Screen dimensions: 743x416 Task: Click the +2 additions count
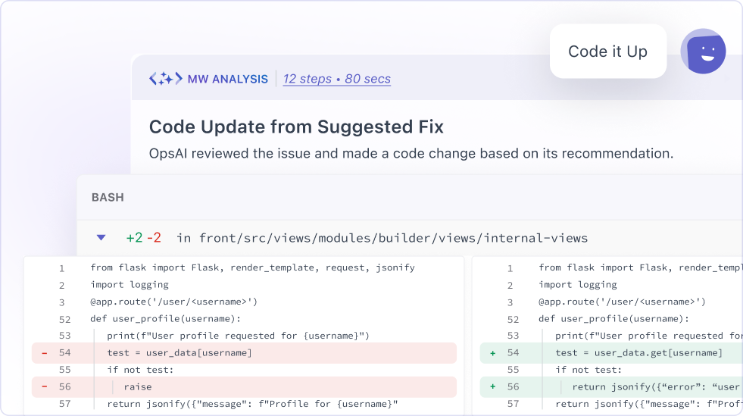coord(134,238)
